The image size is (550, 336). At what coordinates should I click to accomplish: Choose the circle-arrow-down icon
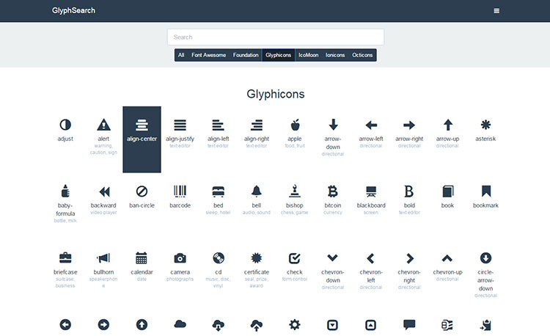485,258
